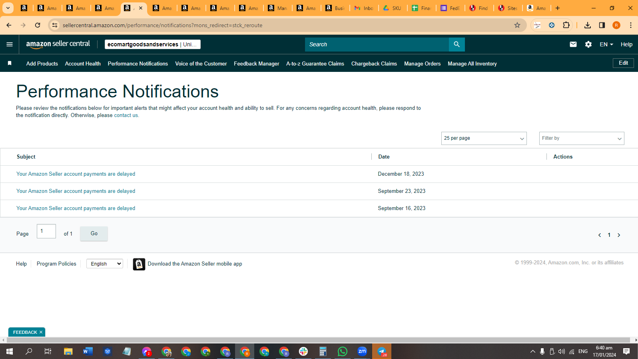
Task: Open Calculator from the taskbar
Action: pos(323,351)
